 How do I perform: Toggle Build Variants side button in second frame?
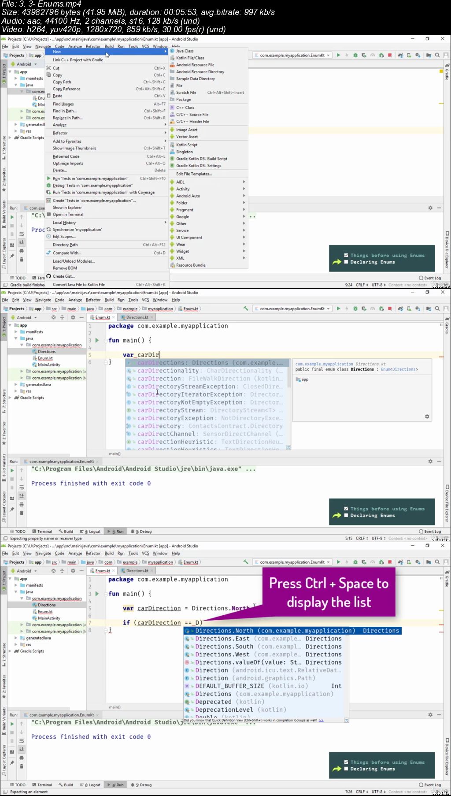tap(4, 468)
